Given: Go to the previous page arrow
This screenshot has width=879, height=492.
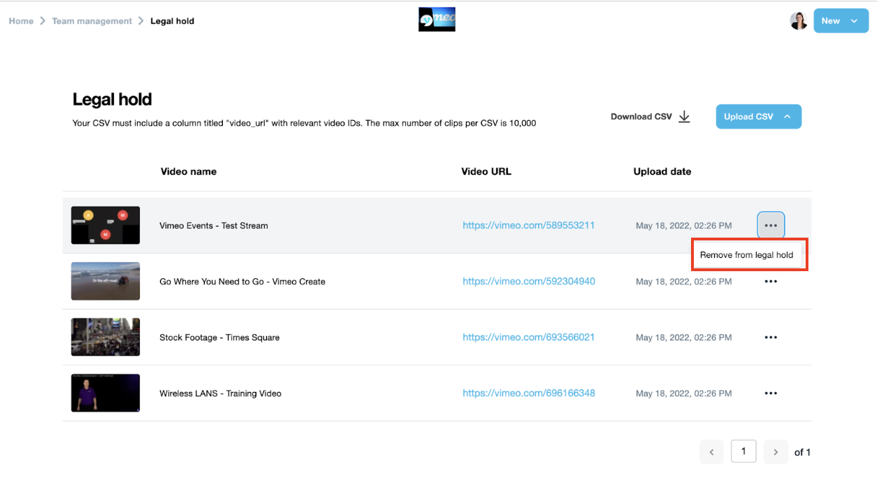Looking at the screenshot, I should pyautogui.click(x=711, y=452).
